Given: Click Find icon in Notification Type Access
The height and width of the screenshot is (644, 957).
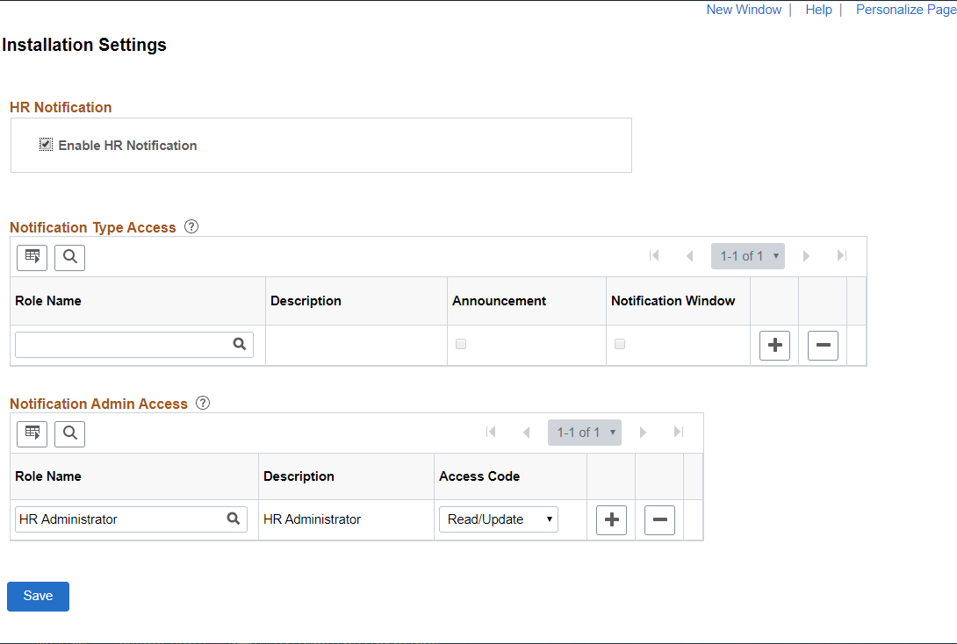Looking at the screenshot, I should tap(69, 257).
